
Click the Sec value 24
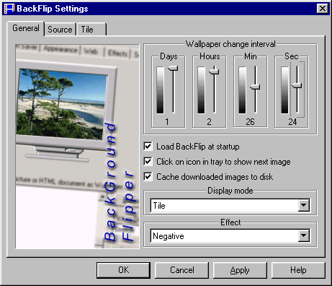[x=292, y=122]
